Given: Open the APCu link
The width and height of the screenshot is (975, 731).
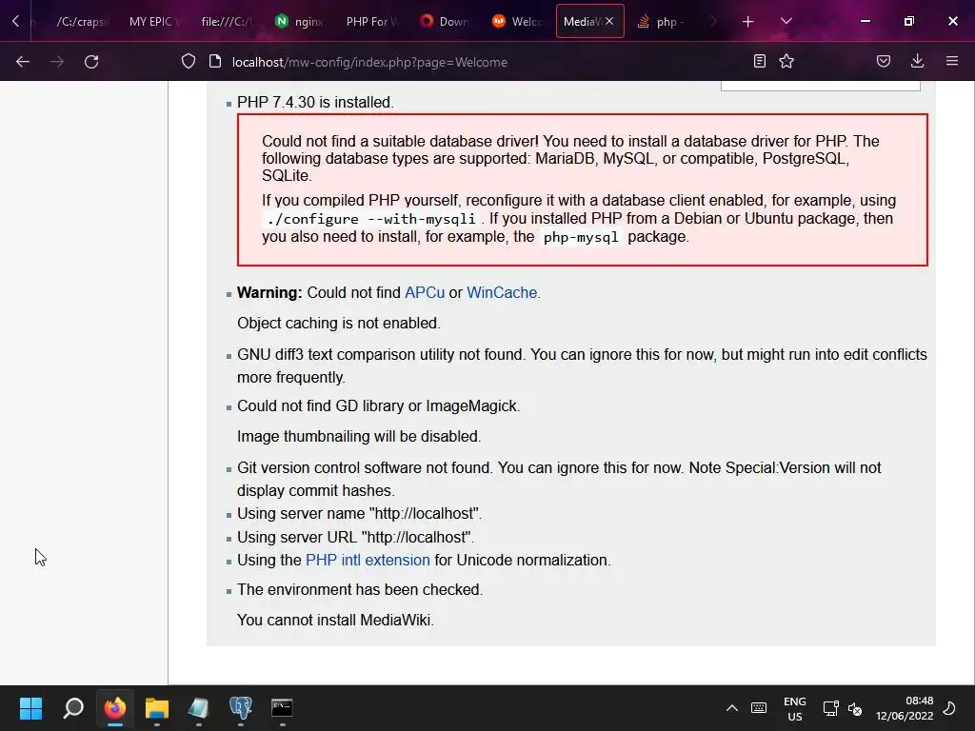Looking at the screenshot, I should point(425,293).
